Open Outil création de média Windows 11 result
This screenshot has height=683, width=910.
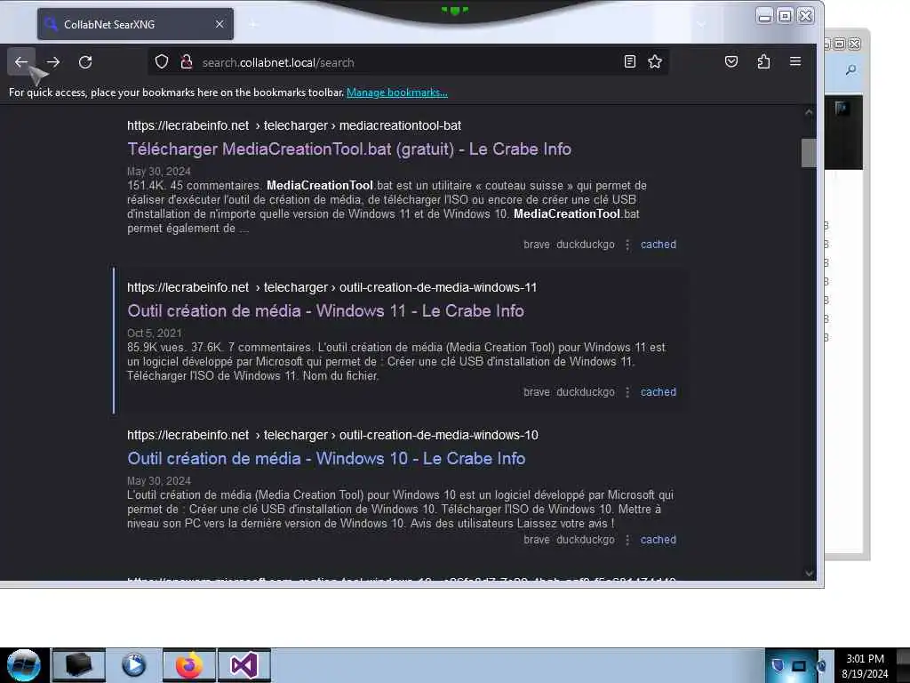click(x=325, y=310)
